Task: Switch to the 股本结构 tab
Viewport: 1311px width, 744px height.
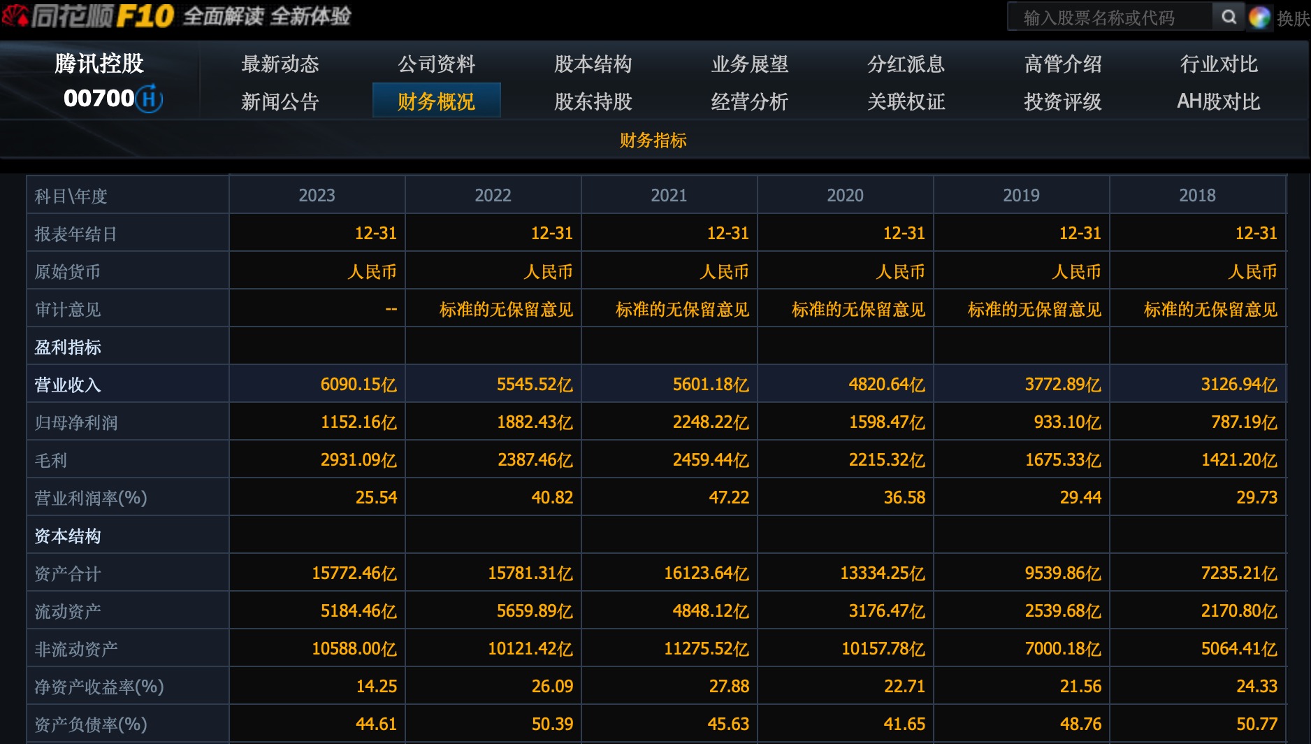Action: (x=593, y=64)
